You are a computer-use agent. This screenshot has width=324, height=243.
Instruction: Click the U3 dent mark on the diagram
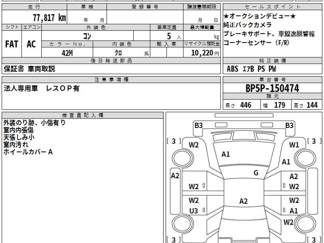point(194,211)
